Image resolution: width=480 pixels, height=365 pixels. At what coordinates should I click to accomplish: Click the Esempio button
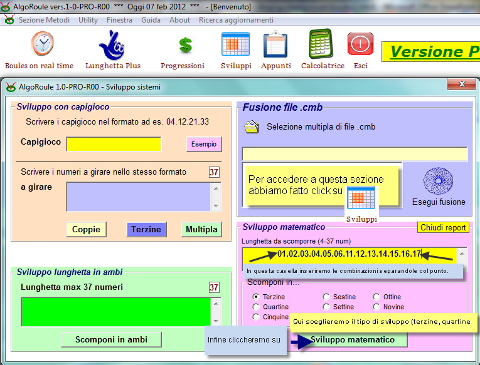[204, 144]
